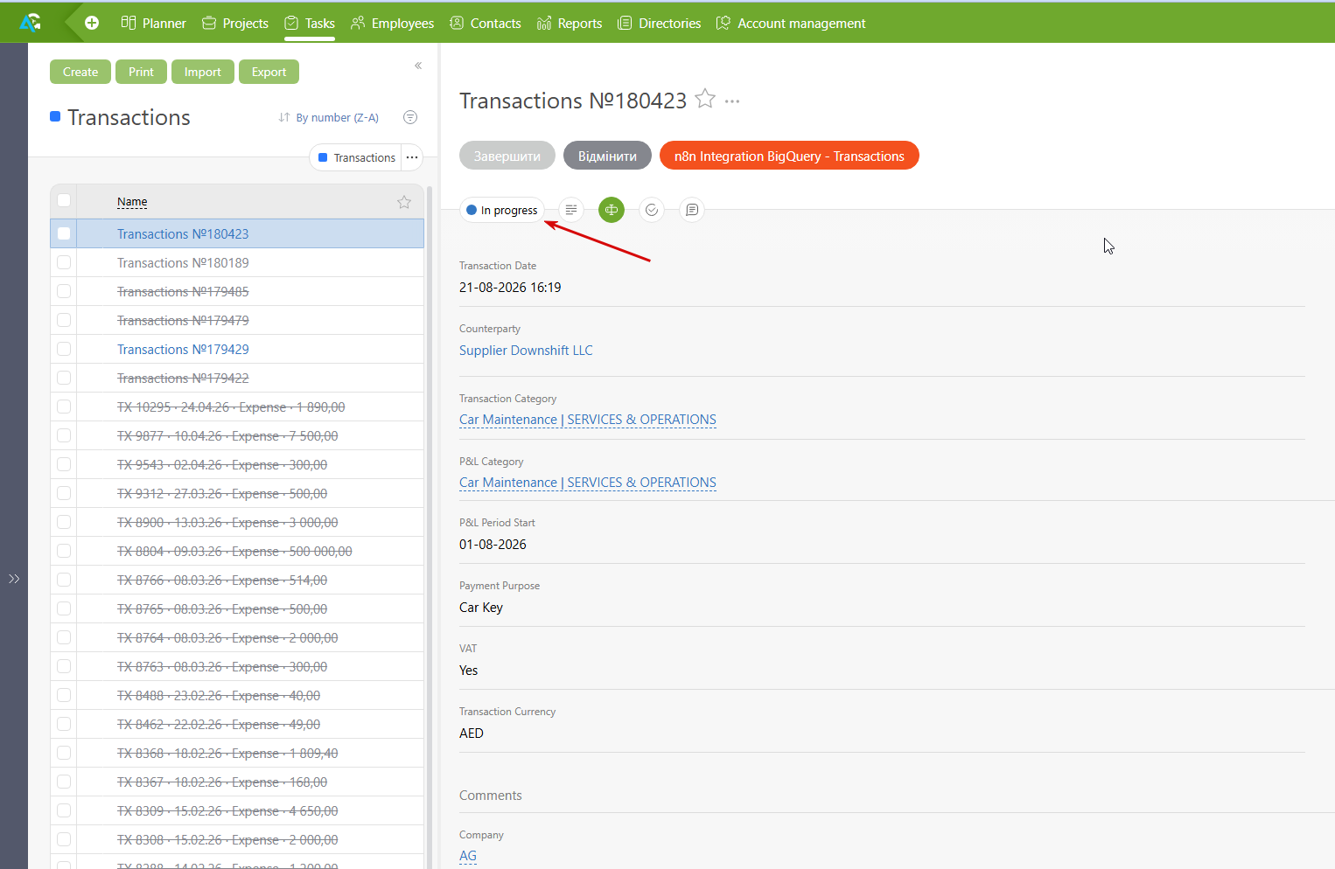The image size is (1335, 869).
Task: Open the filter icon beside sort order
Action: [x=410, y=117]
